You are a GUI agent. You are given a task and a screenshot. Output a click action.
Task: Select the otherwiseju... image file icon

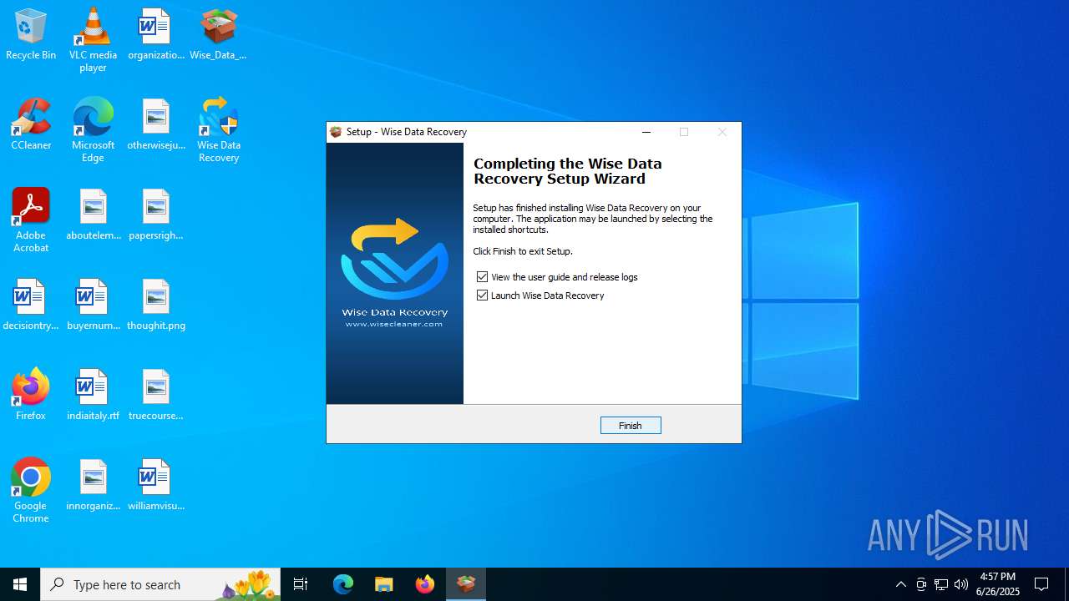[156, 124]
